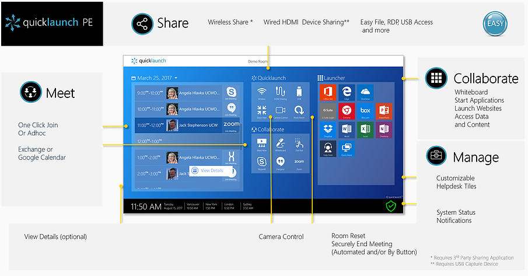The image size is (528, 276).
Task: Click the New York world clock
Action: pos(211,207)
